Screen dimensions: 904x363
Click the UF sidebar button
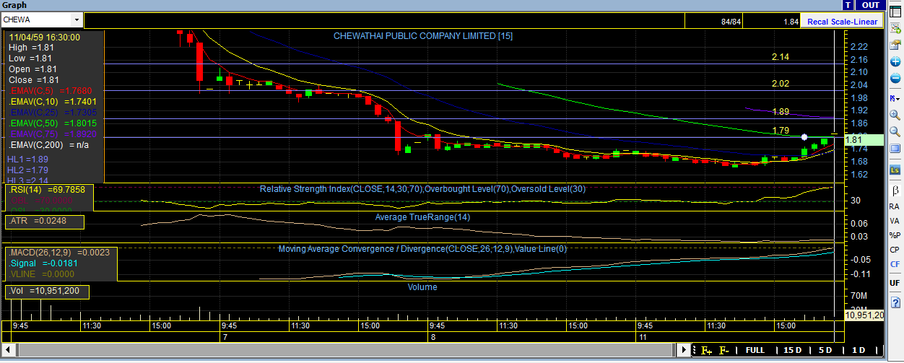(895, 282)
